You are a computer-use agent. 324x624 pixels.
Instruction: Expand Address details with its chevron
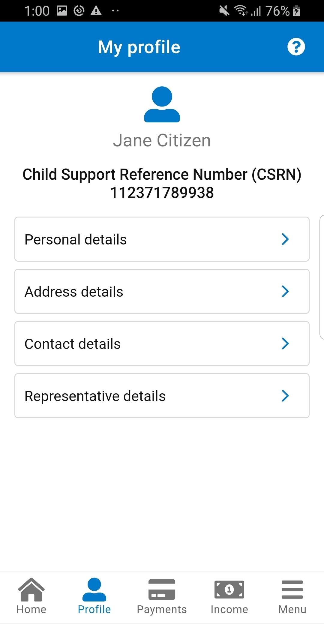click(x=285, y=291)
